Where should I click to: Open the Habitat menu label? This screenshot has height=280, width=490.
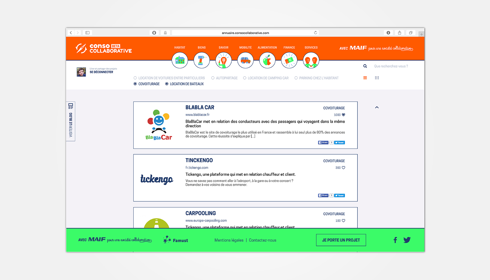180,48
